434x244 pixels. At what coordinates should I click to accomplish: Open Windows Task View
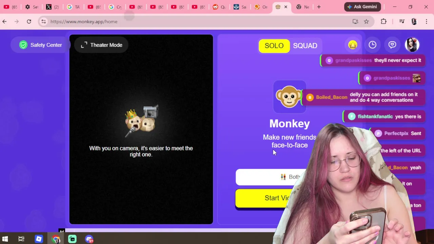[x=21, y=239]
